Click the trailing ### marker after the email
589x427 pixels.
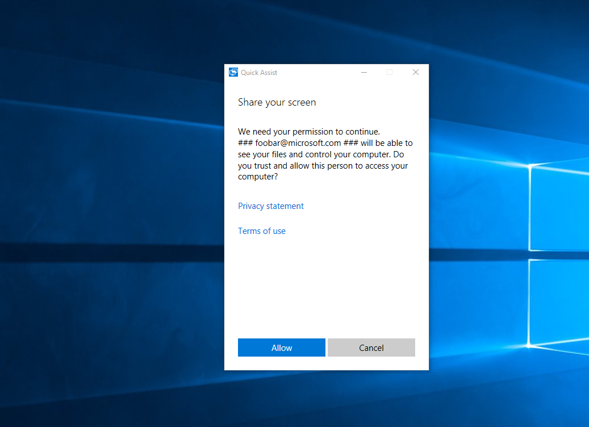coord(351,143)
